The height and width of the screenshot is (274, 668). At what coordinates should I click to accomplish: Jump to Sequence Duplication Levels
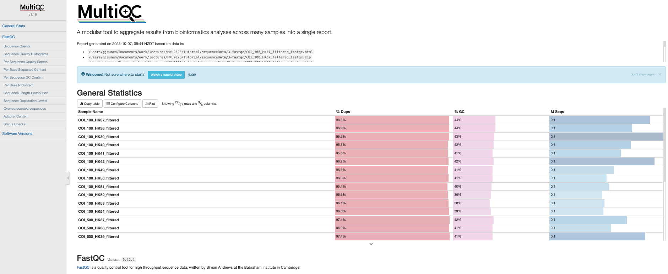(x=25, y=101)
